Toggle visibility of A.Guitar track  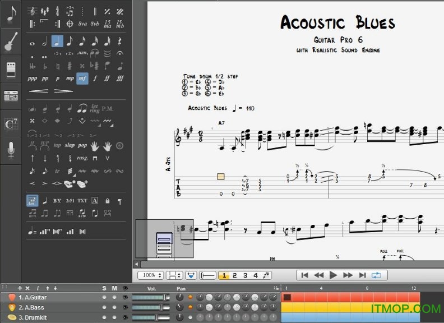click(125, 297)
